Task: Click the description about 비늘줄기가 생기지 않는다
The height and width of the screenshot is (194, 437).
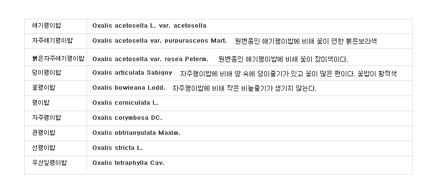Action: 244,88
